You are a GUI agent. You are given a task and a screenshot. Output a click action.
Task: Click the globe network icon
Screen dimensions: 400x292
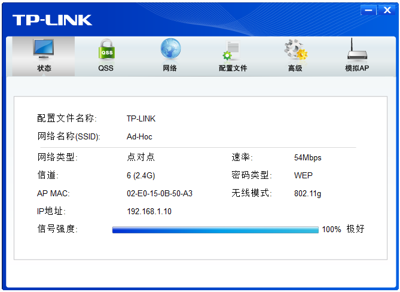[x=170, y=49]
